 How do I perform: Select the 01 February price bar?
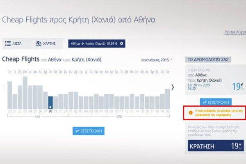click(71, 101)
